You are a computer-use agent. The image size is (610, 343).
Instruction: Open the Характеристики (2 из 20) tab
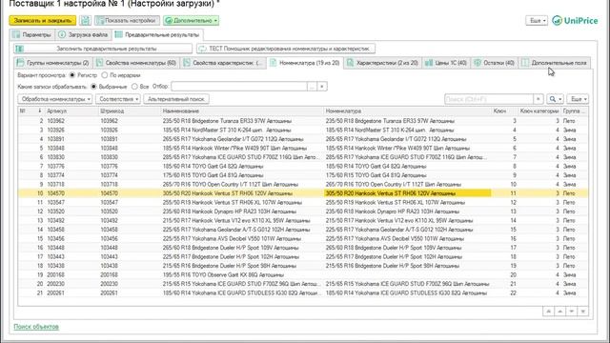[383, 63]
